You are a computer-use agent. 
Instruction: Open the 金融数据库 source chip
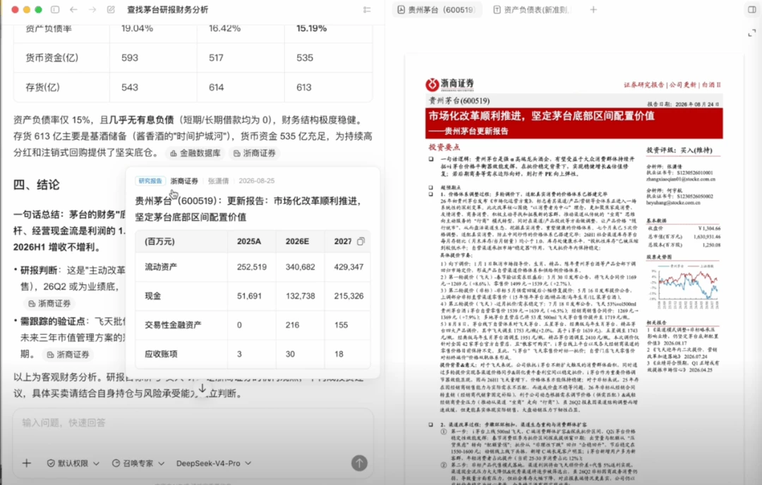pyautogui.click(x=195, y=153)
